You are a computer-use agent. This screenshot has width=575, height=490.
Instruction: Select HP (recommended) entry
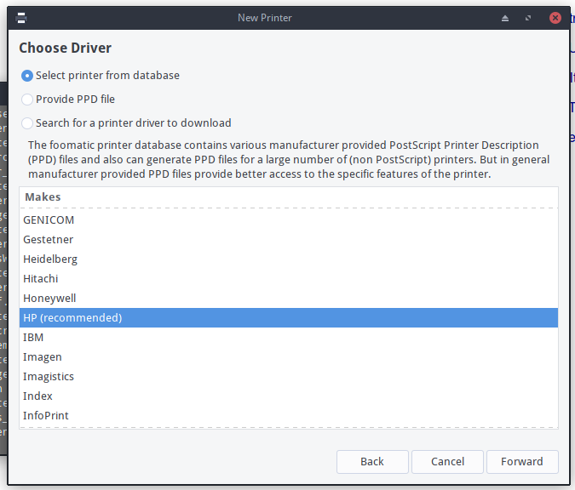click(289, 317)
